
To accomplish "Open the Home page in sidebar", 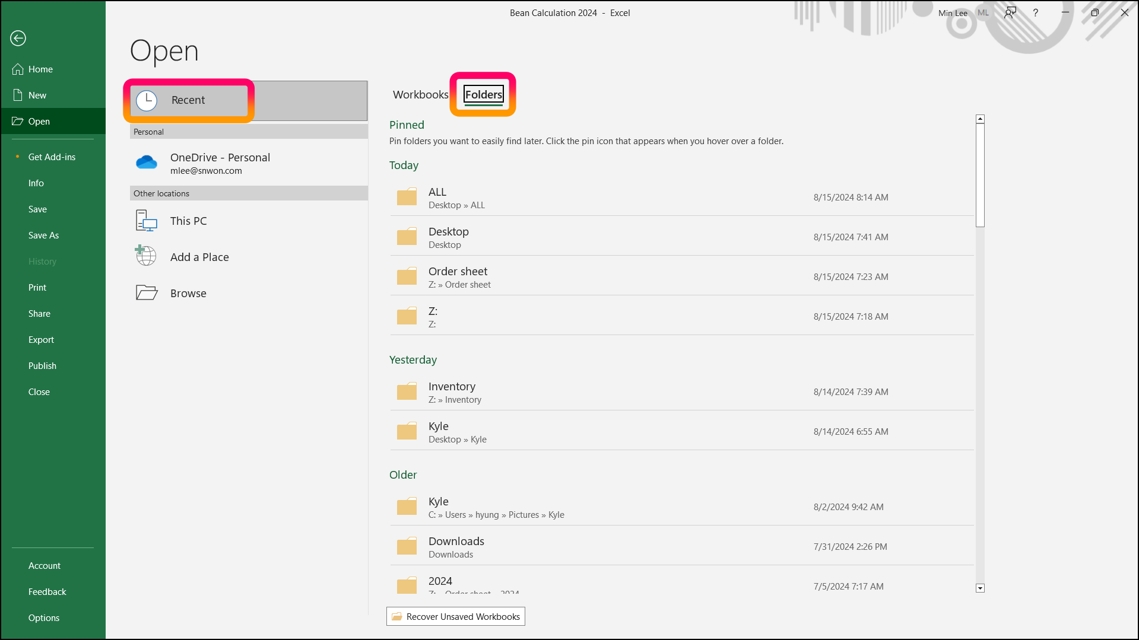I will pos(53,69).
